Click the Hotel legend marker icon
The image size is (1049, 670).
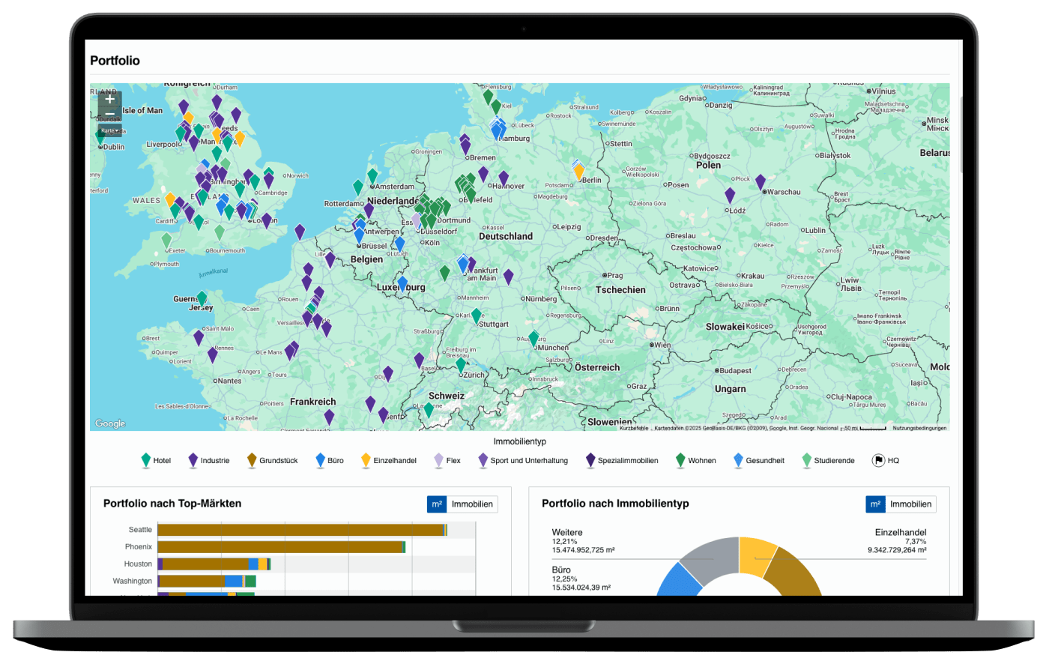[x=146, y=461]
